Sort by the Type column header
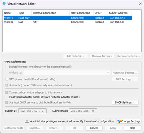 24,13
